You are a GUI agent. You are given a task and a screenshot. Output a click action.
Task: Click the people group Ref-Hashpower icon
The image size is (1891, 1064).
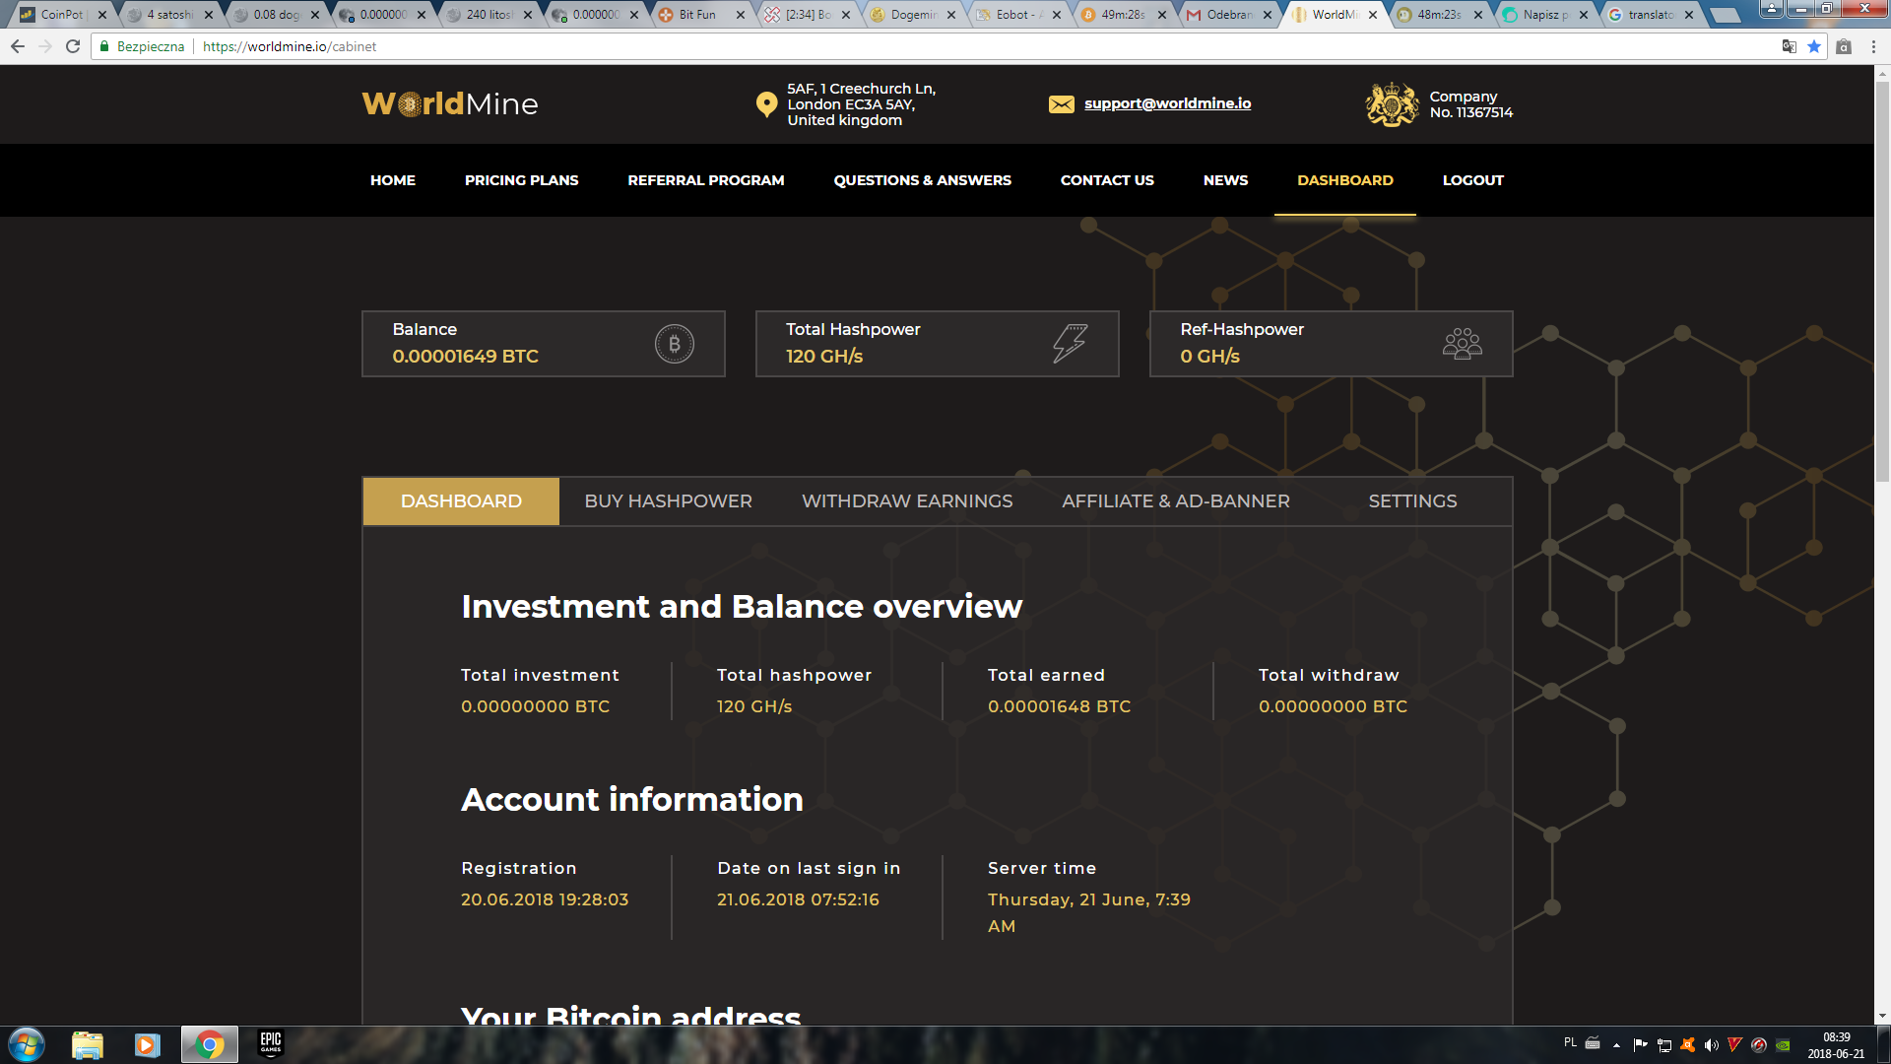click(1462, 343)
